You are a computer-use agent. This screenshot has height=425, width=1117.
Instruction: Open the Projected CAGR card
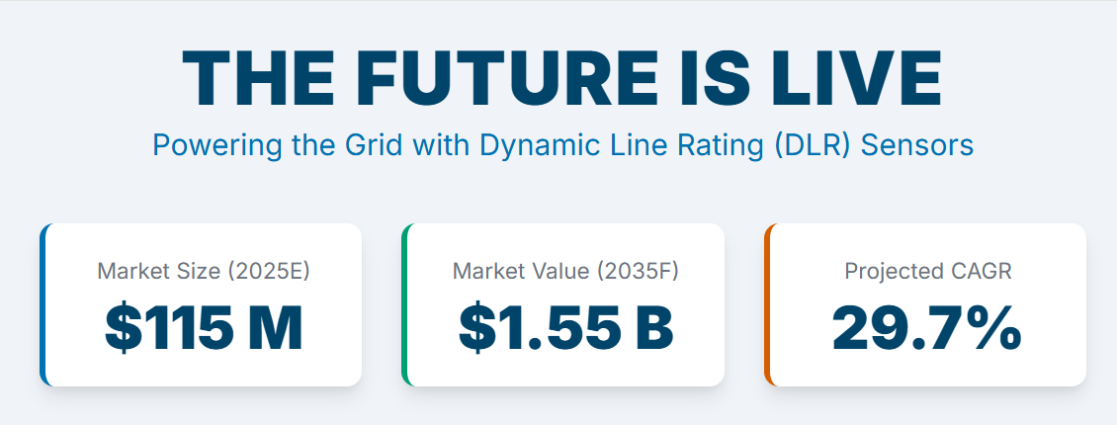pos(924,304)
